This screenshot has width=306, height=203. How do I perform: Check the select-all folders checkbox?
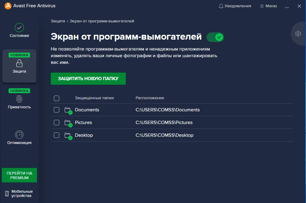click(57, 98)
